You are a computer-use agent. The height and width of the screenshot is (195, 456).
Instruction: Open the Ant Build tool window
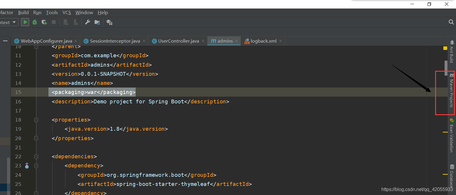[x=452, y=52]
